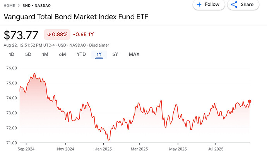Click the chart low point near Jan 2025
This screenshot has height=151, width=267.
tap(109, 140)
